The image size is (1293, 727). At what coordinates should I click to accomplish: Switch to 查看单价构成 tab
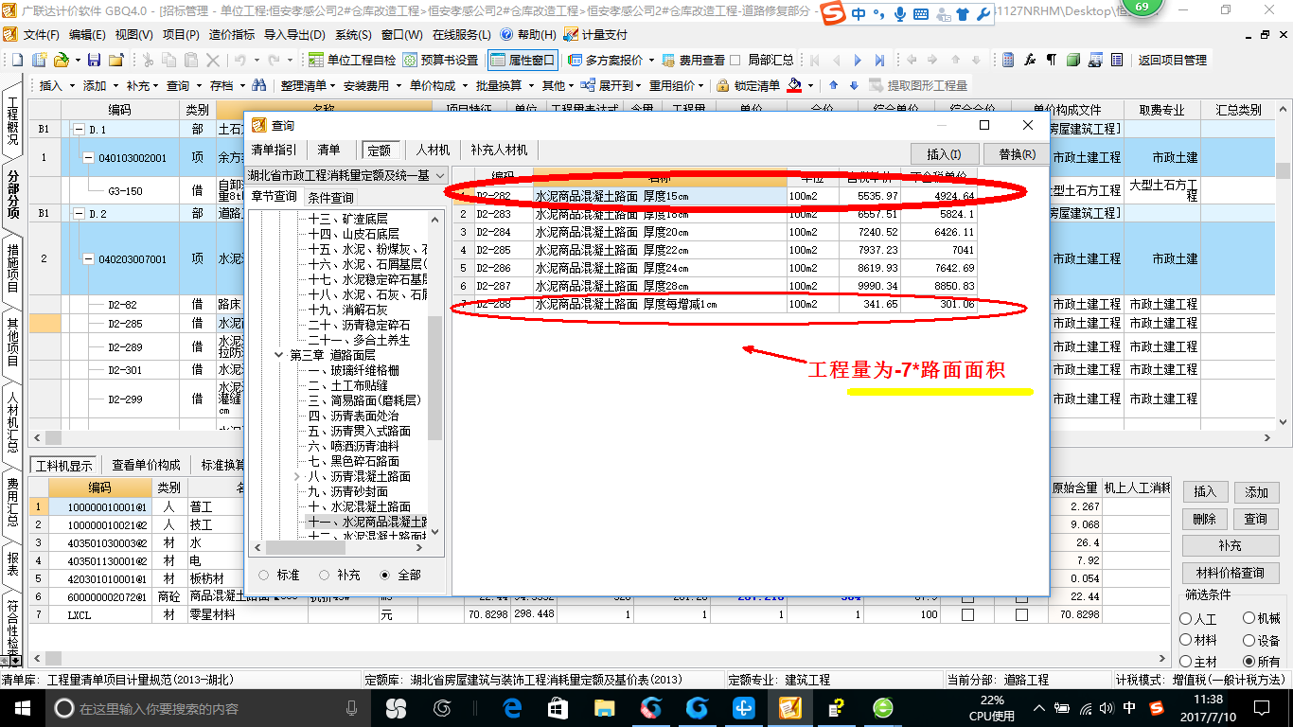pos(146,465)
